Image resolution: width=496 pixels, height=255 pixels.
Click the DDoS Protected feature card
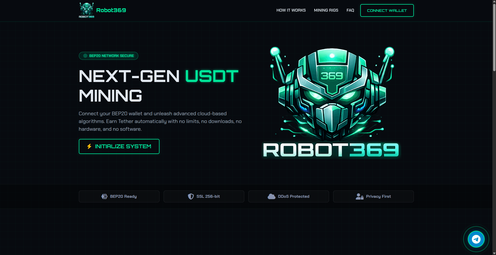tap(288, 196)
